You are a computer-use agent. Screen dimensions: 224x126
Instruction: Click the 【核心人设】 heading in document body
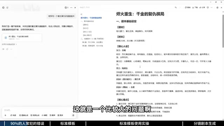click(123, 46)
